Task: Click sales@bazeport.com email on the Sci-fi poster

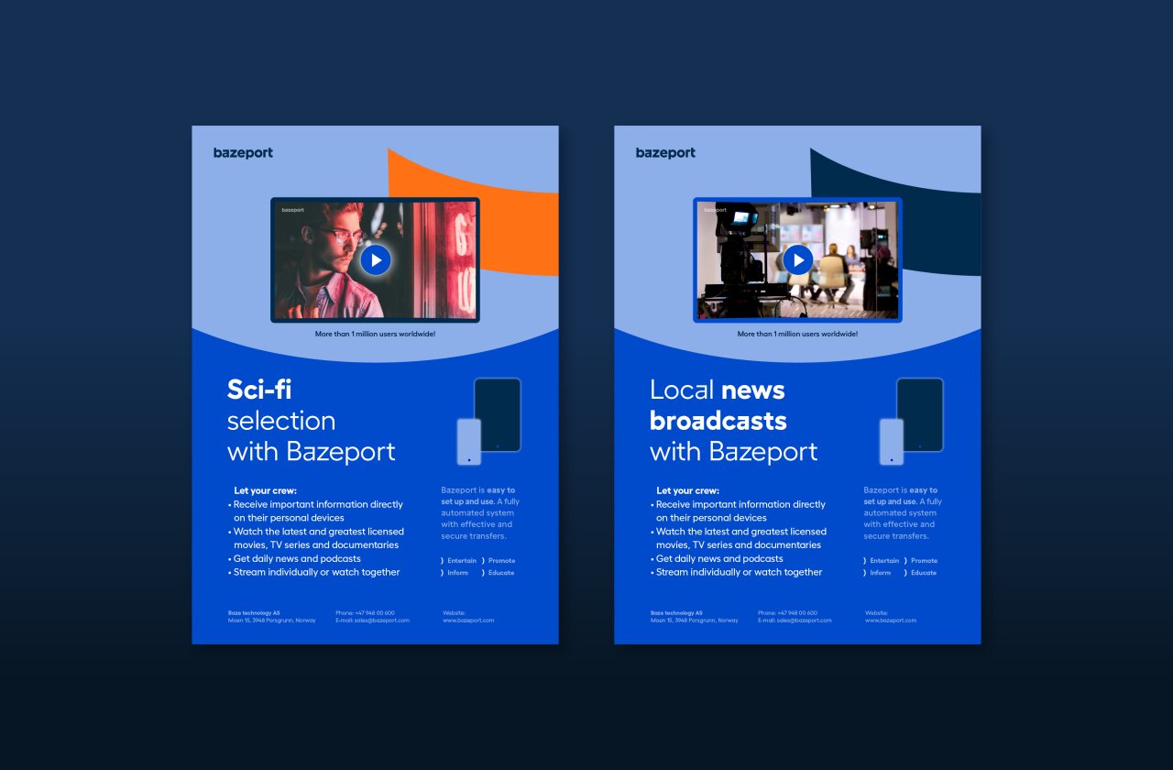Action: click(382, 621)
